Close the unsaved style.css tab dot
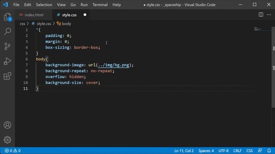The height and width of the screenshot is (154, 275). point(85,15)
